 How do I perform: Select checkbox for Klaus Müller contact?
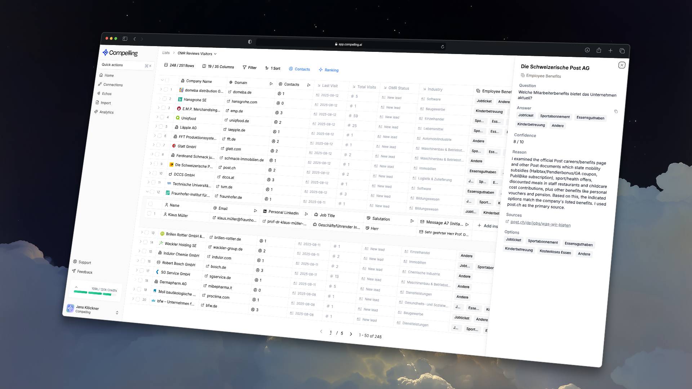pos(149,213)
